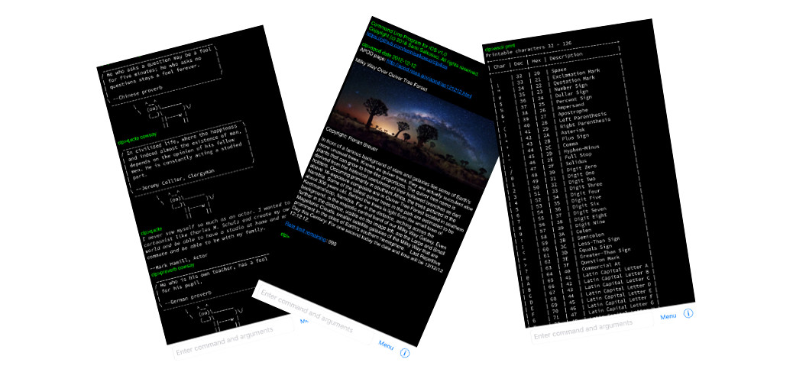Tap the info icon on the middle screen
Image resolution: width=793 pixels, height=382 pixels.
point(404,353)
